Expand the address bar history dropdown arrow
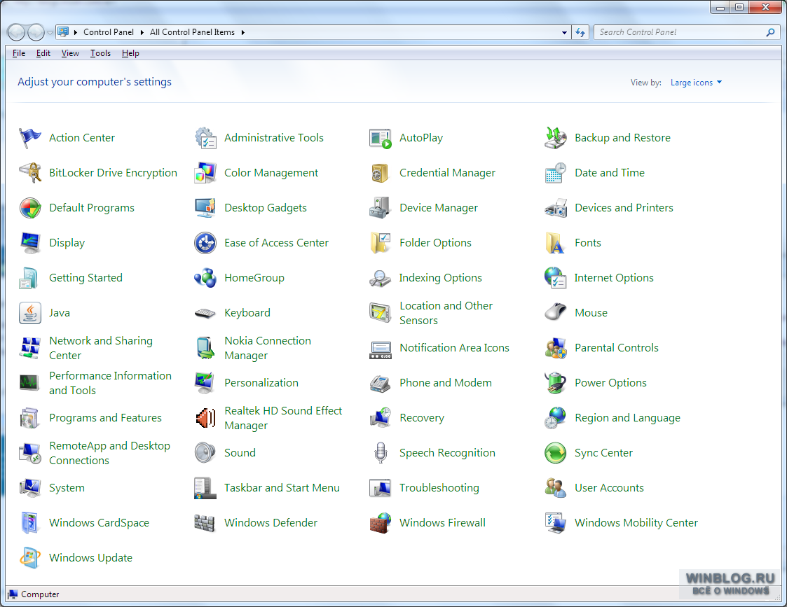Image resolution: width=787 pixels, height=607 pixels. click(564, 33)
